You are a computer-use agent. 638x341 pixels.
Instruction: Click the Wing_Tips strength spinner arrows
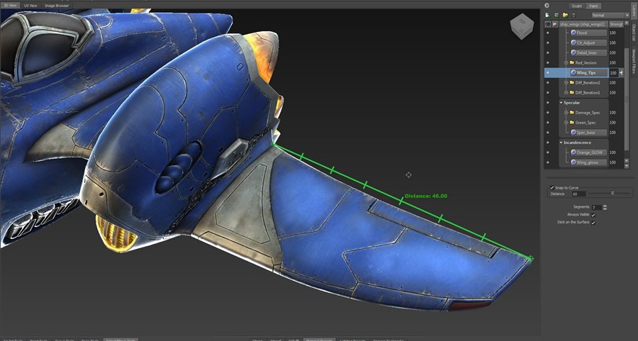621,72
